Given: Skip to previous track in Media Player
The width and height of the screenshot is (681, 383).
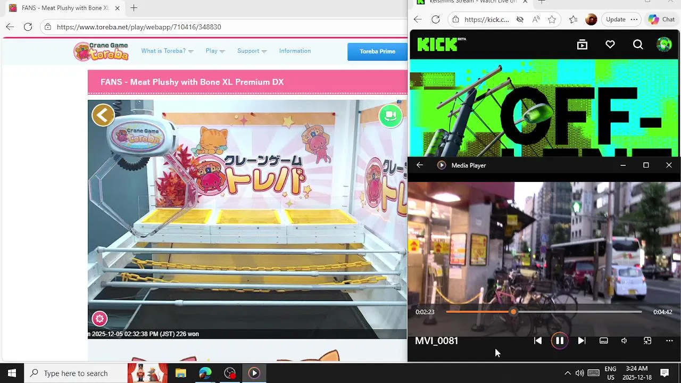Looking at the screenshot, I should (x=538, y=341).
